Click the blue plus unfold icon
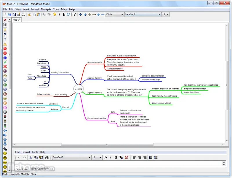The height and width of the screenshot is (178, 232). click(x=99, y=14)
